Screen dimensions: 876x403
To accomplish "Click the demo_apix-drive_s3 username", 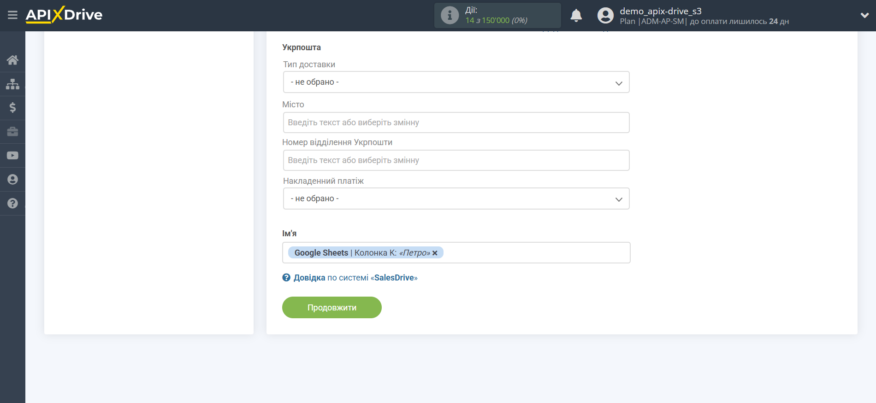I will [660, 11].
